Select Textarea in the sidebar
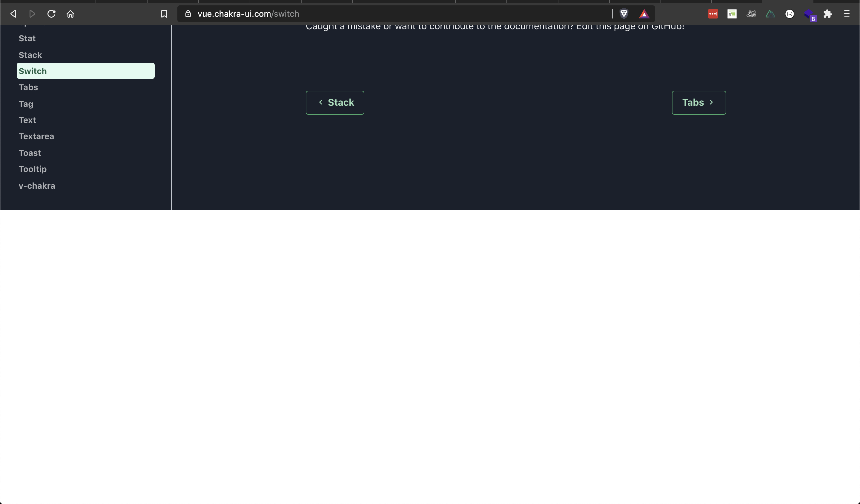This screenshot has width=860, height=504. pyautogui.click(x=36, y=136)
